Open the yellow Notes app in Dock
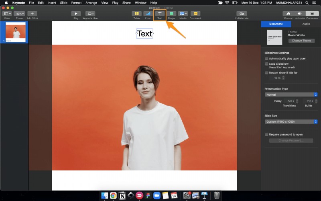 (x=165, y=195)
